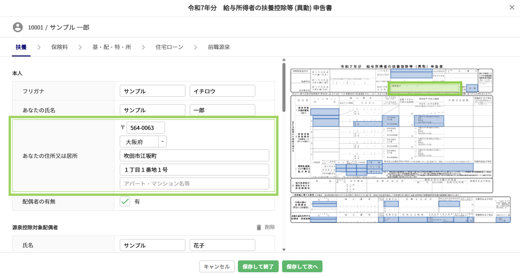Switch to the 保険料 tab
This screenshot has width=520, height=278.
(x=59, y=47)
